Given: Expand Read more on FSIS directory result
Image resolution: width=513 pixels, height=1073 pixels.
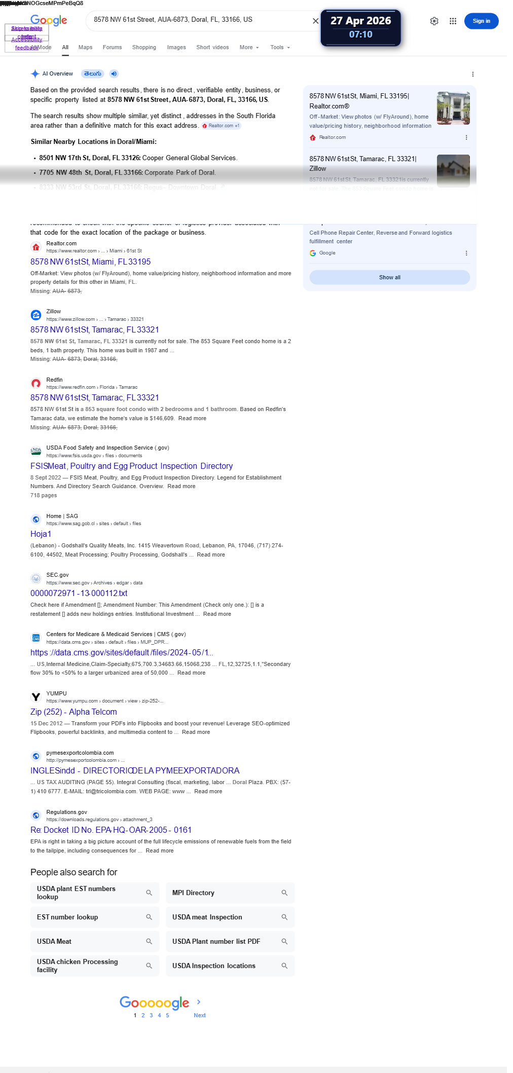Looking at the screenshot, I should [181, 487].
